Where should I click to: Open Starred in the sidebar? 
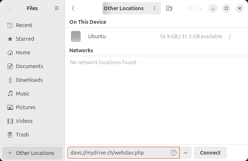pyautogui.click(x=32, y=39)
